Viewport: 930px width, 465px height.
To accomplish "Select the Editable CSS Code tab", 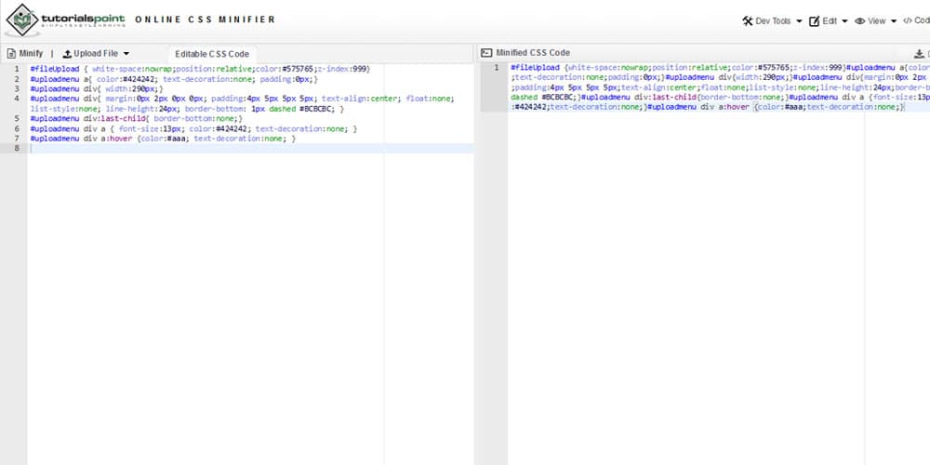I will click(212, 54).
